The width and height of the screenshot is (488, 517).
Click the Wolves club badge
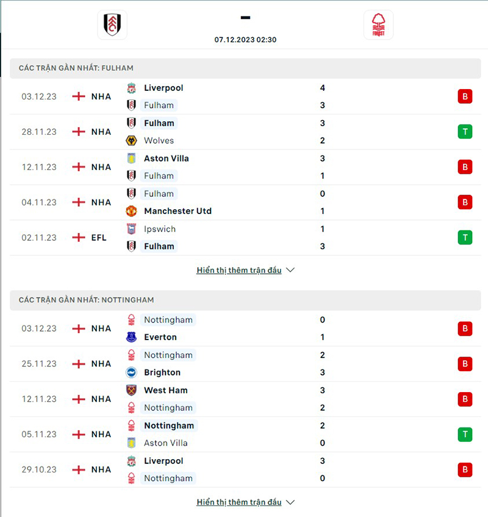(131, 140)
